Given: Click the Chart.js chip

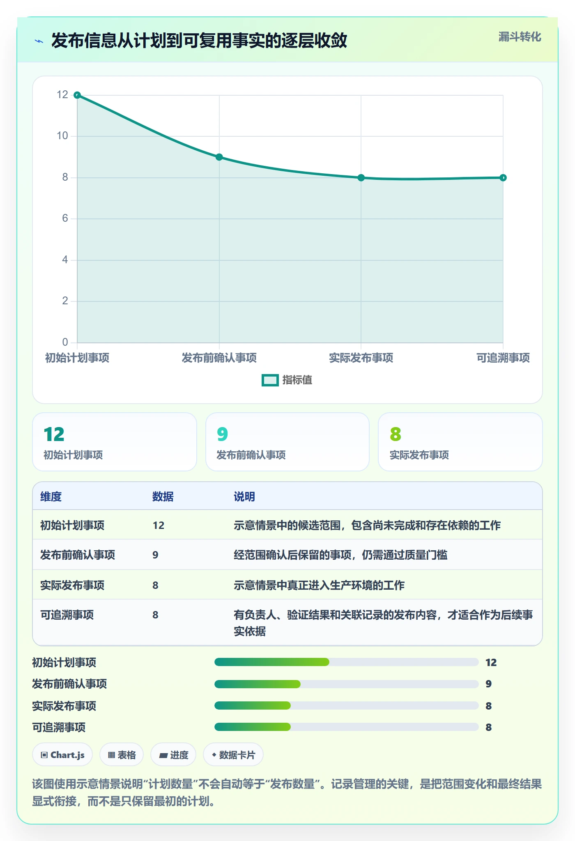Looking at the screenshot, I should click(62, 755).
